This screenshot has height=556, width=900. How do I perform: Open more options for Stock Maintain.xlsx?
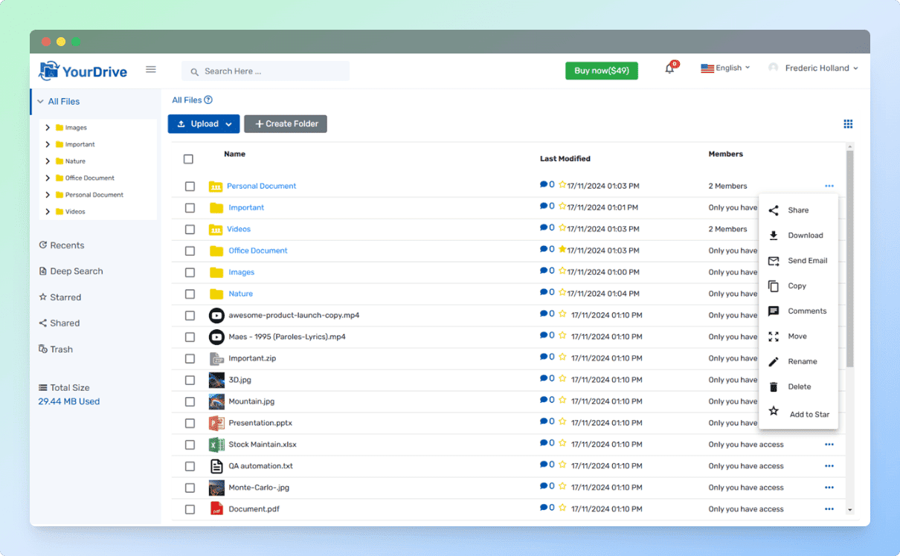click(829, 445)
